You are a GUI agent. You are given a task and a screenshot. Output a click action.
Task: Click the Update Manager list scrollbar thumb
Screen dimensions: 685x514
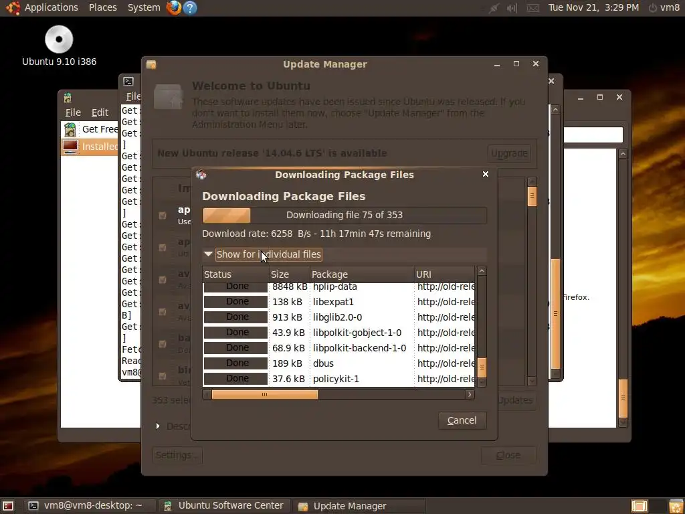click(x=532, y=196)
